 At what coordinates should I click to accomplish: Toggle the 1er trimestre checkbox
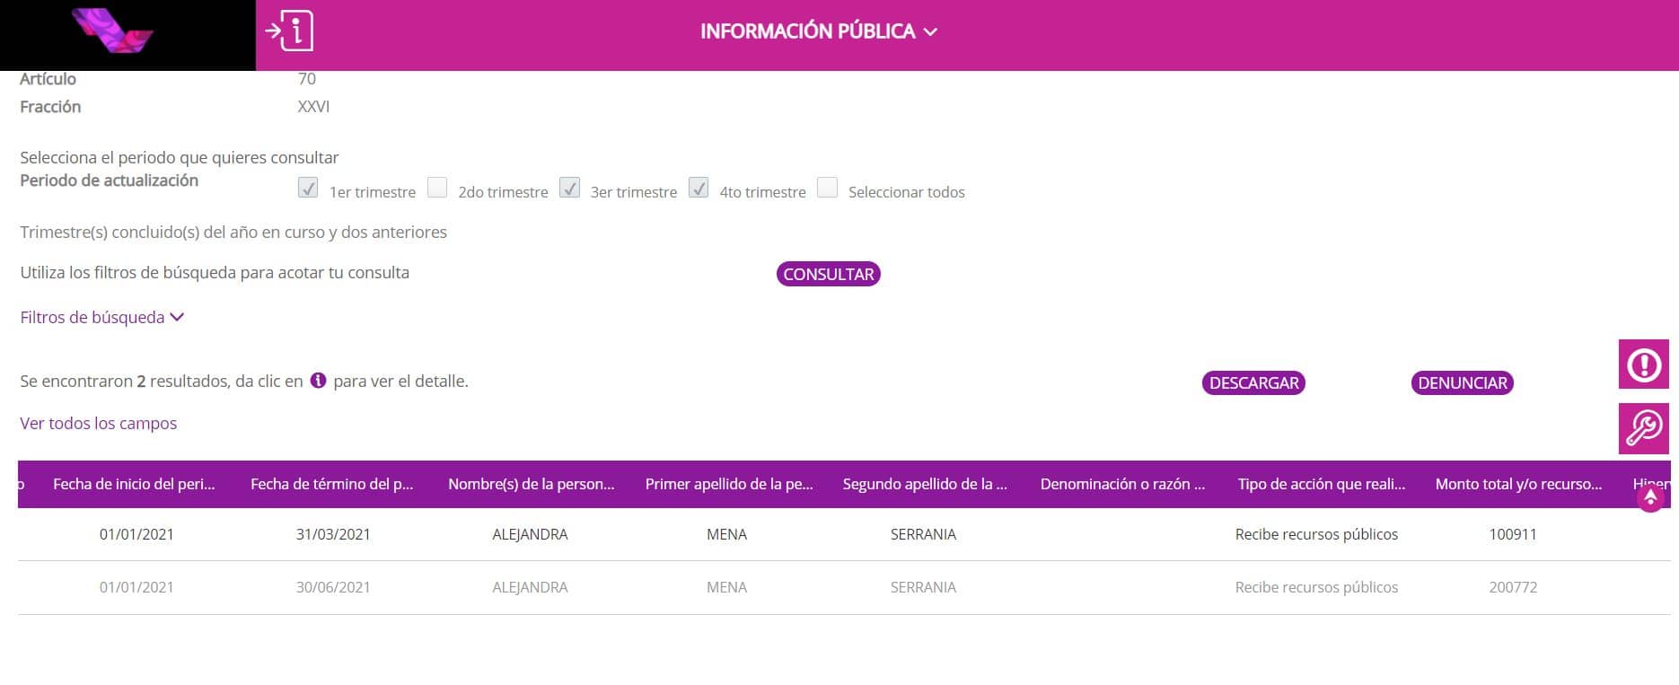click(308, 188)
